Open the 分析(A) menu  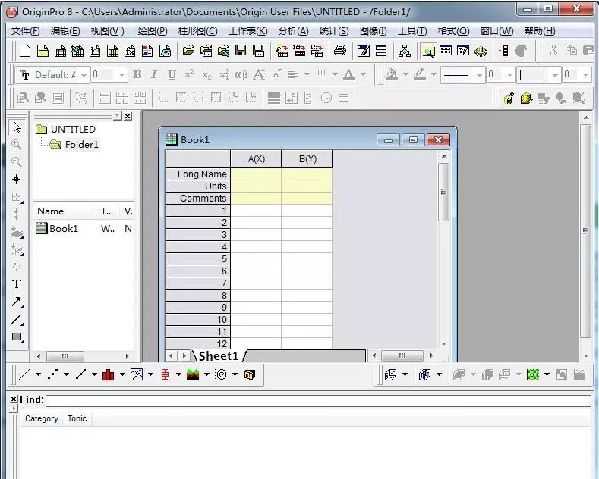pos(293,31)
